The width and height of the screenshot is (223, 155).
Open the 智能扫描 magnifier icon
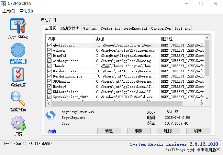click(x=18, y=98)
